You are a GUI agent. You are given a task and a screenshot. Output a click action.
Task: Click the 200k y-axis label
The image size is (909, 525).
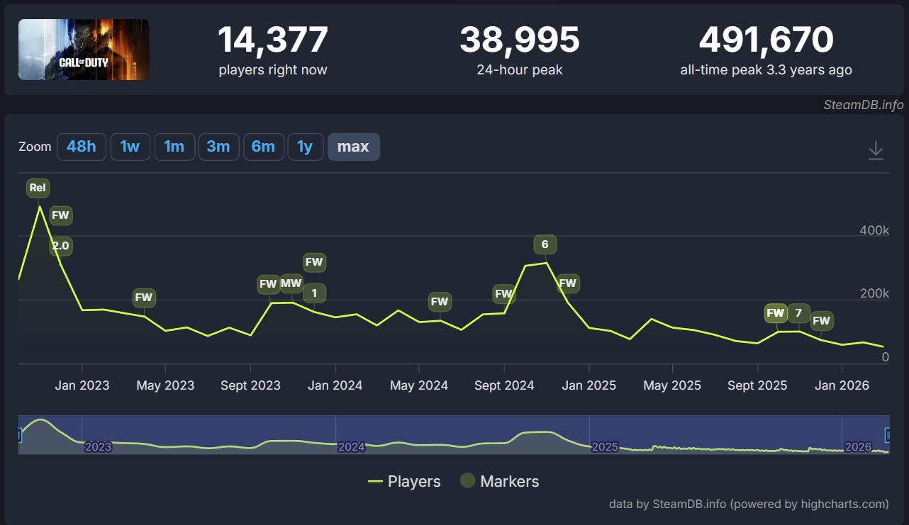click(874, 294)
